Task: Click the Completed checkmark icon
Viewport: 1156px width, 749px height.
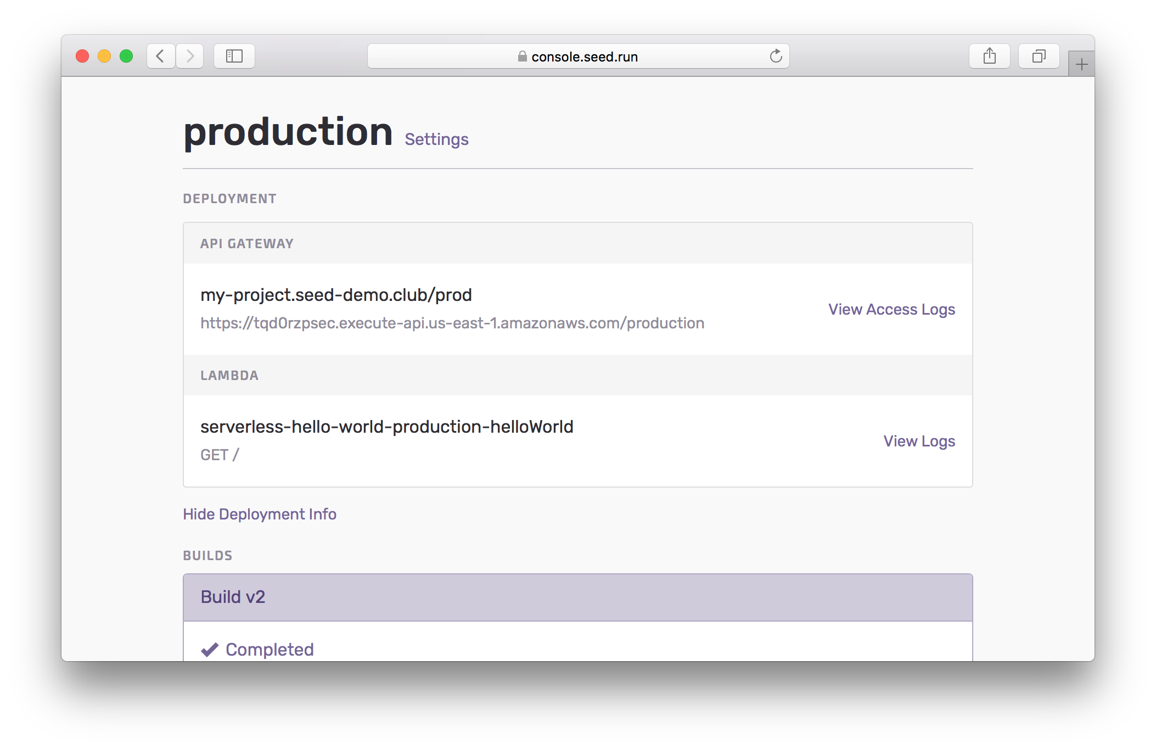Action: 210,649
